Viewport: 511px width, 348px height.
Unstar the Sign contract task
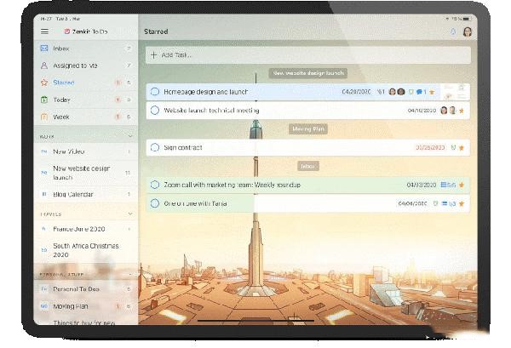[x=462, y=147]
